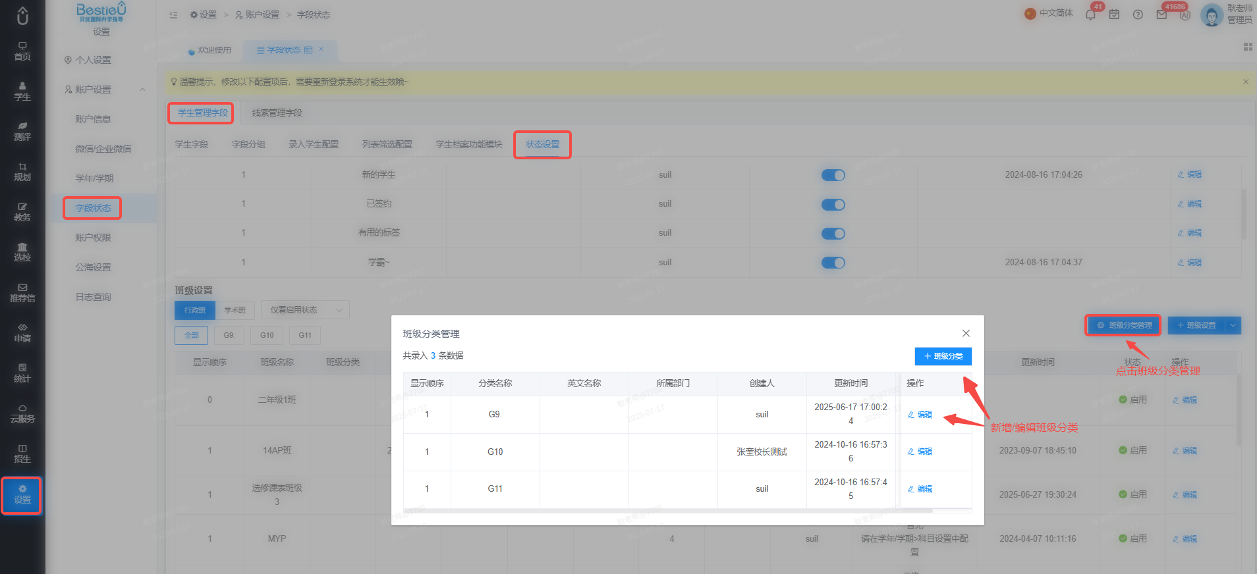
Task: Open 测评 in the left sidebar
Action: (22, 132)
